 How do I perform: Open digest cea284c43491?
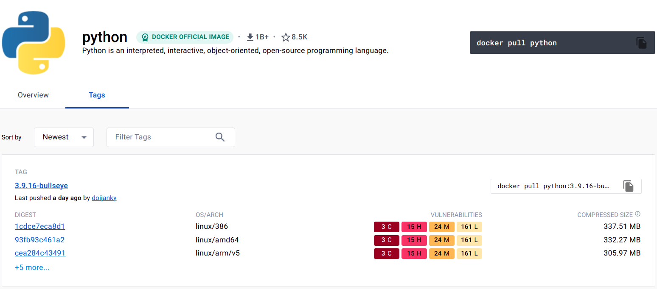(x=40, y=253)
